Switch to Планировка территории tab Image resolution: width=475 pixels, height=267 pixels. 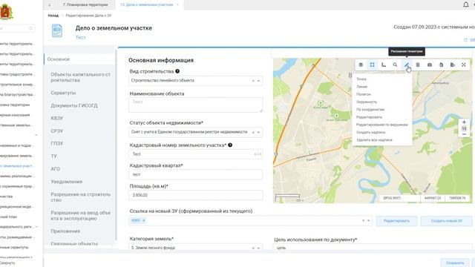(x=85, y=5)
